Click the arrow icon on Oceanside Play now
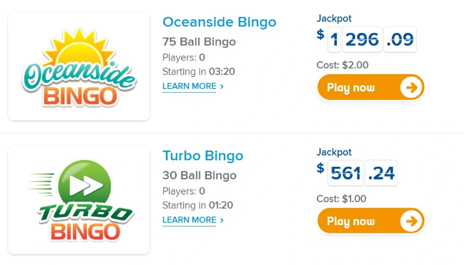 click(x=411, y=88)
